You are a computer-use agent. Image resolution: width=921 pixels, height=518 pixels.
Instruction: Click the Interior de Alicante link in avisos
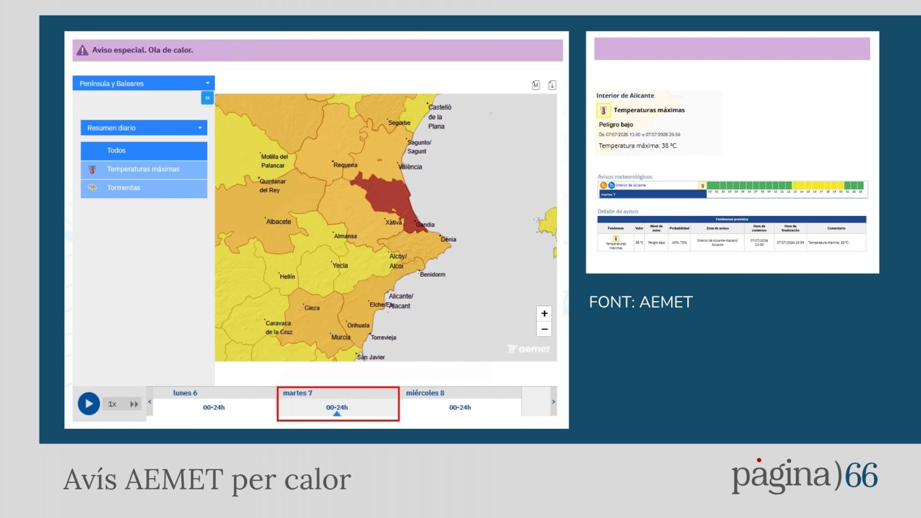[631, 185]
